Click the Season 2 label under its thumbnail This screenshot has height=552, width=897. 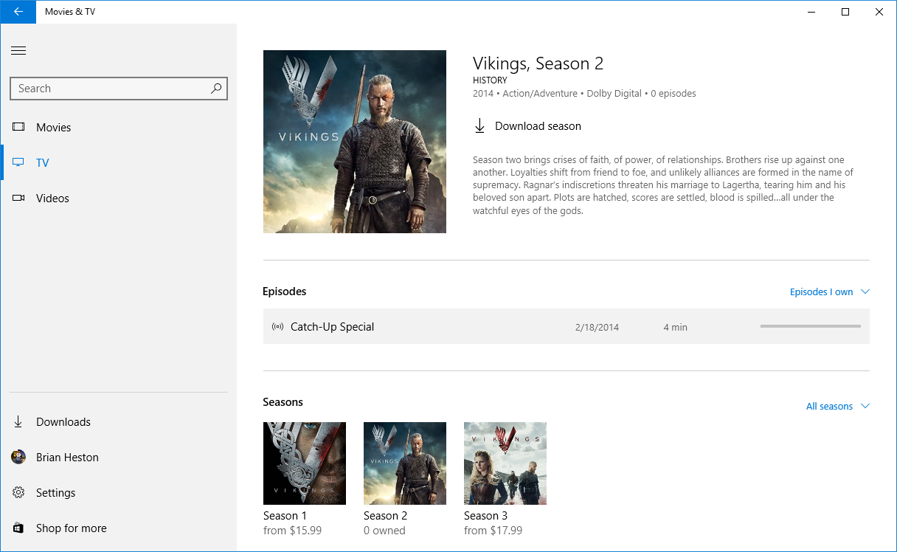[x=385, y=516]
